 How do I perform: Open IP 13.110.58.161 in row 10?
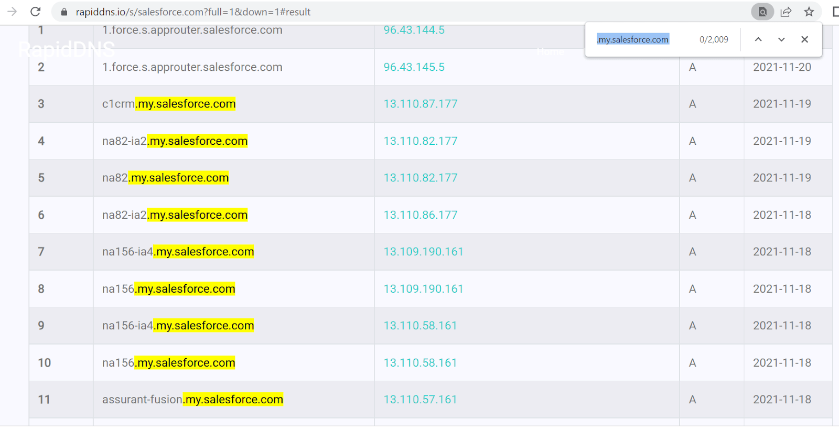coord(420,363)
